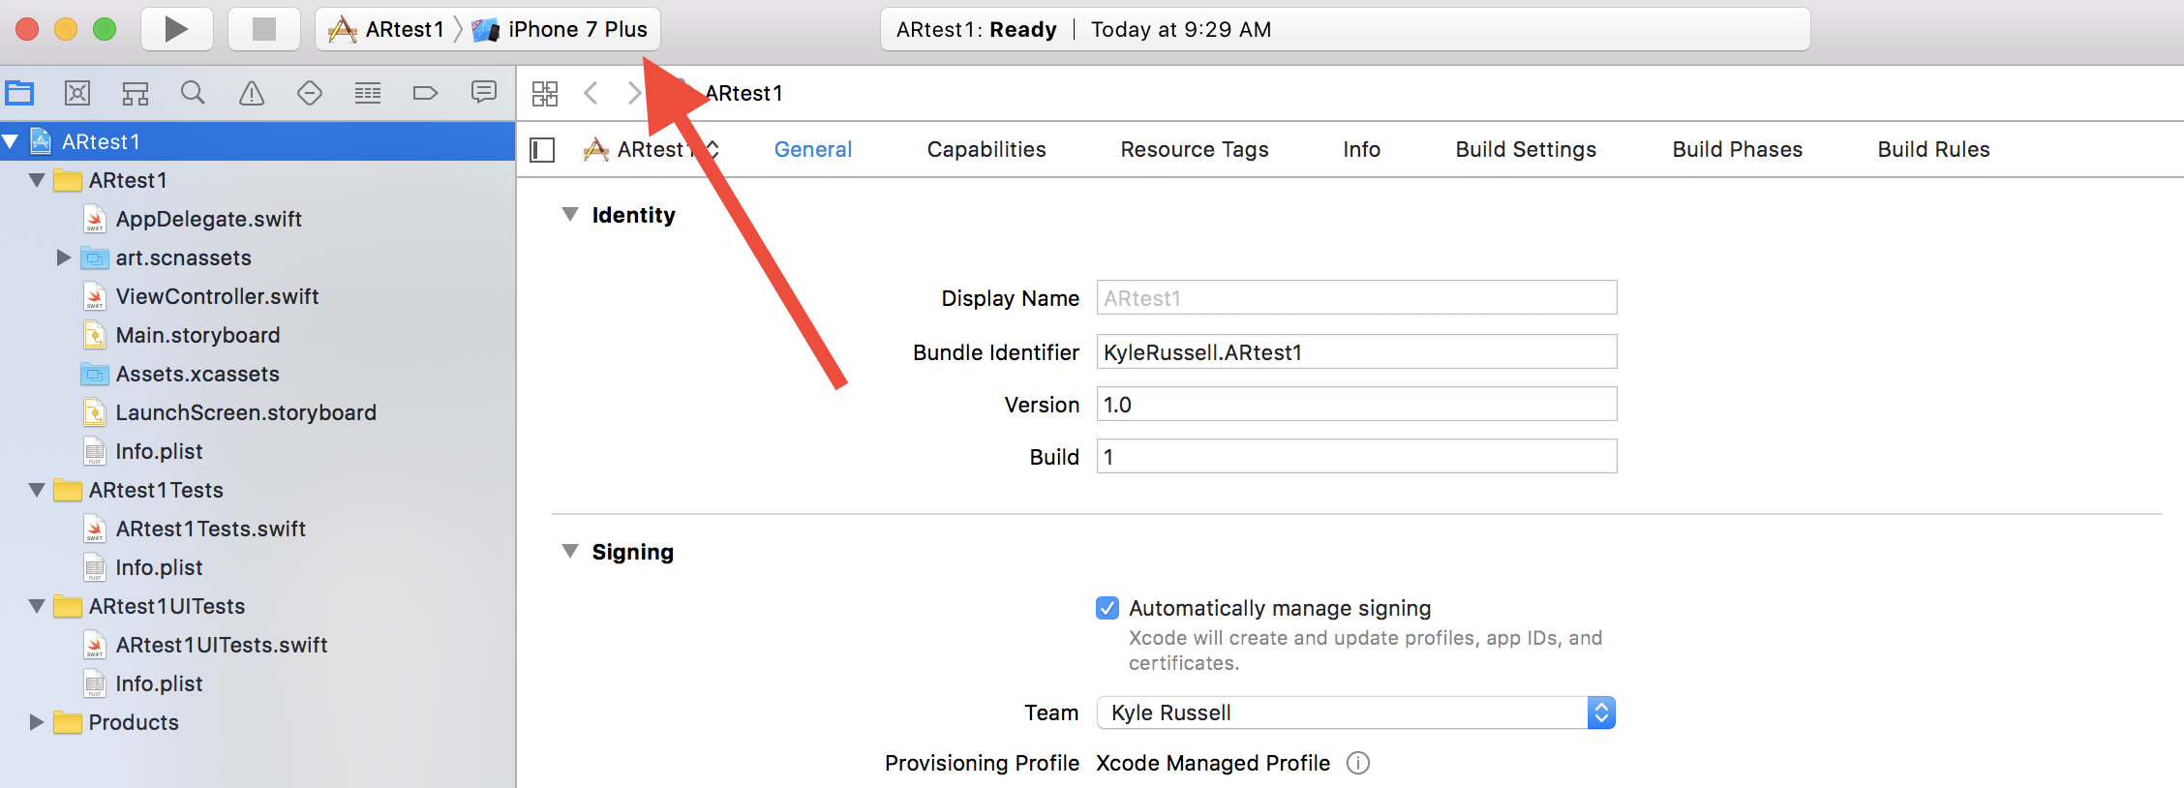This screenshot has width=2184, height=788.
Task: Expand the art.scnassets folder
Action: pos(64,258)
